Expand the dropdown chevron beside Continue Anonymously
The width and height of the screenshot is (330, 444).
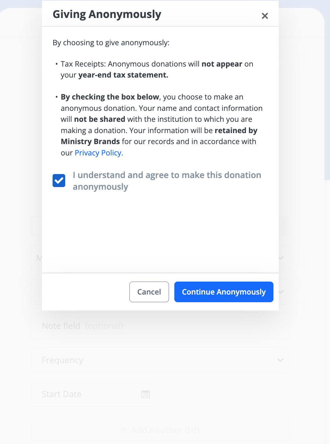pos(281,292)
